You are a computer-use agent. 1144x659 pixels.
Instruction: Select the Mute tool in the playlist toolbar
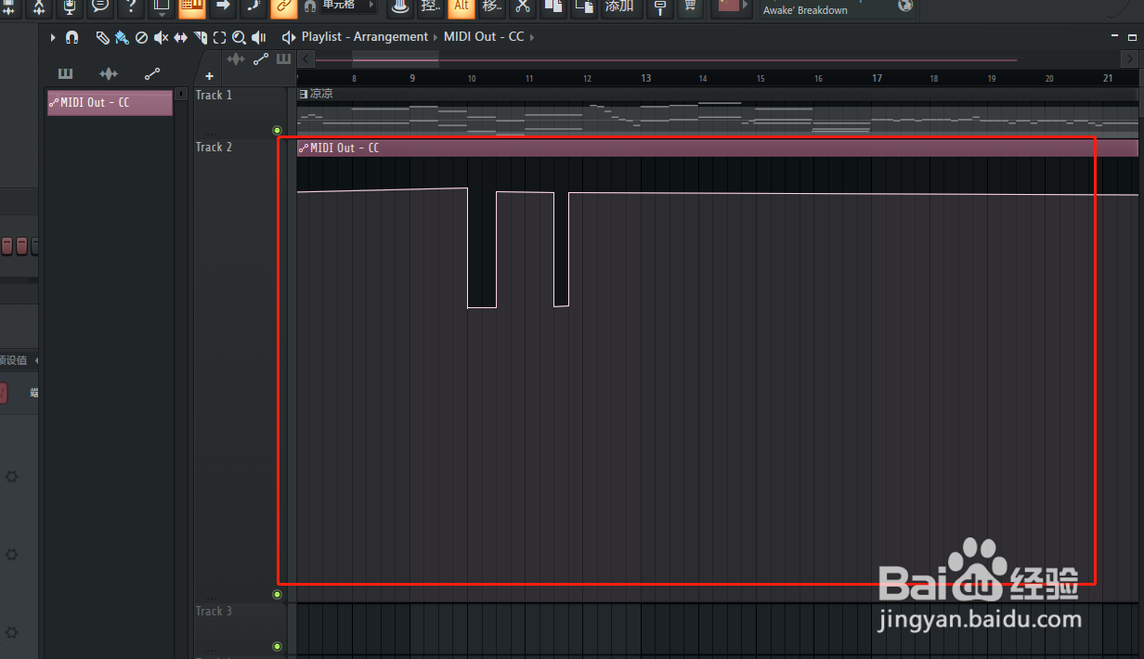click(161, 37)
